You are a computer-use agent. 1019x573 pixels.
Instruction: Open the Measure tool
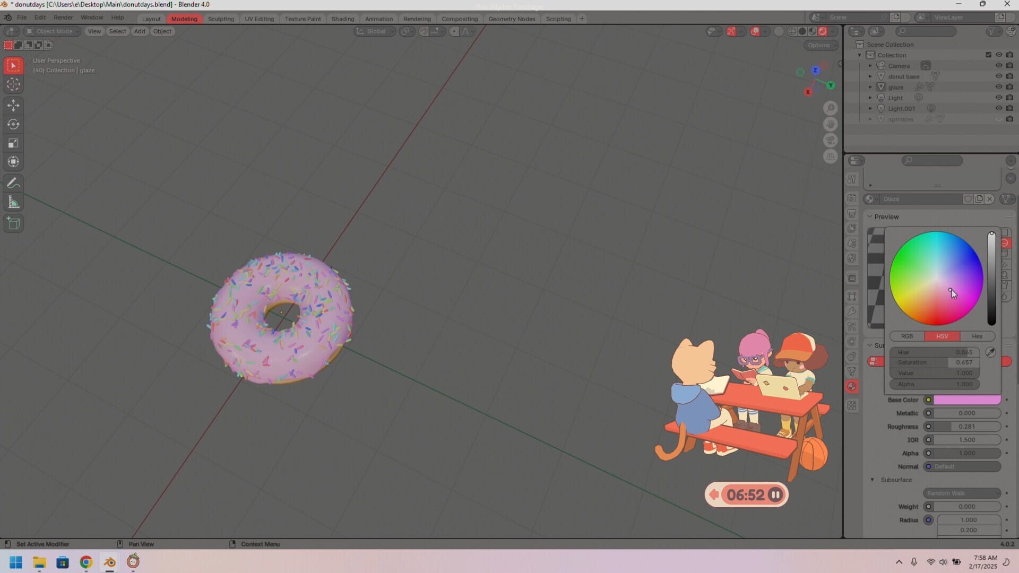[13, 202]
